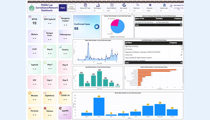Click the Typhoid card icon
210x120 pixels.
[x=30, y=63]
